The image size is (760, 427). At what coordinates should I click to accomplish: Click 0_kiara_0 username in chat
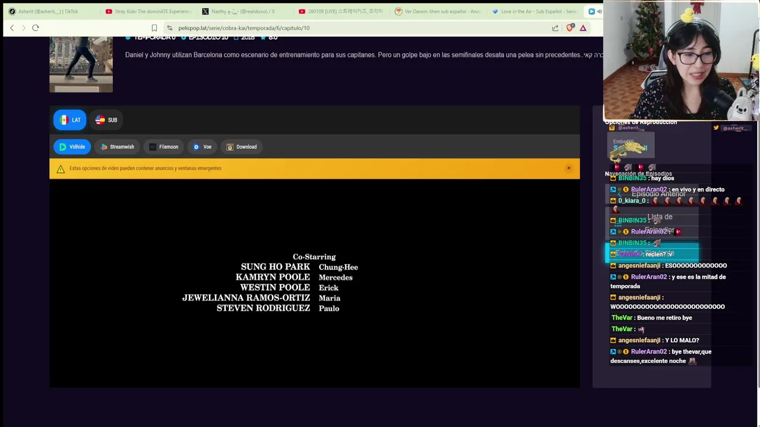point(631,201)
